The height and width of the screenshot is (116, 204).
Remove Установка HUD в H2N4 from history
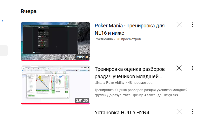click(x=179, y=111)
